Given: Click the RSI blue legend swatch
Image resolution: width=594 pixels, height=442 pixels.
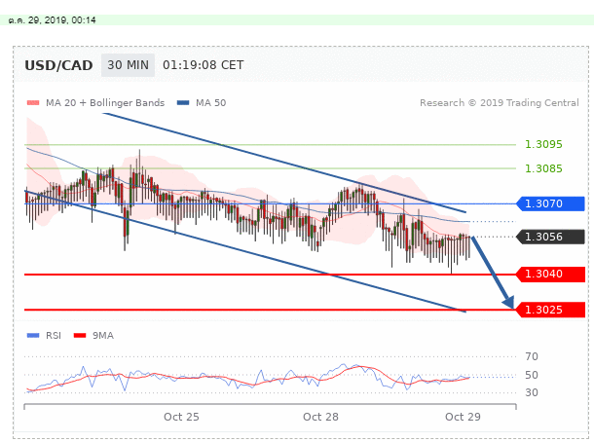Looking at the screenshot, I should click(33, 335).
